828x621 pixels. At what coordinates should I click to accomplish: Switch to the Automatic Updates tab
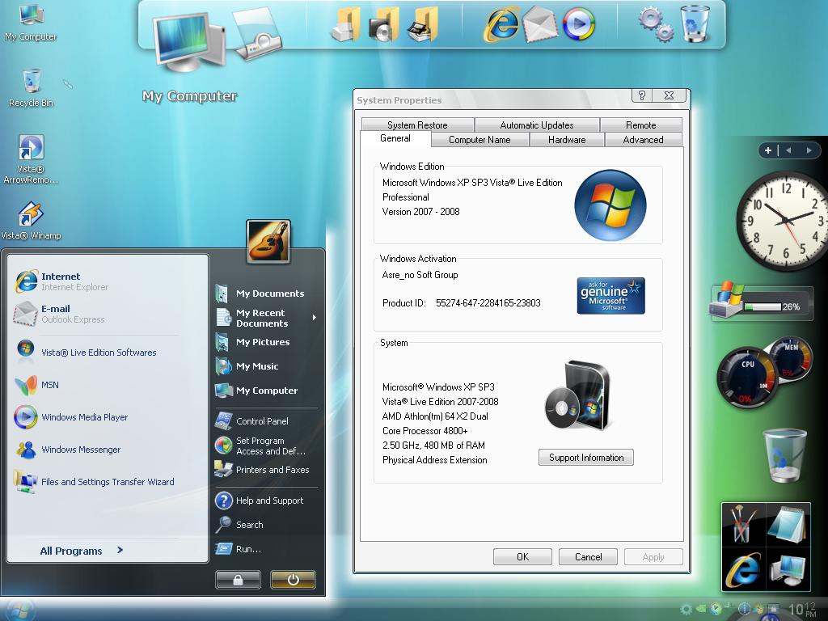tap(537, 125)
